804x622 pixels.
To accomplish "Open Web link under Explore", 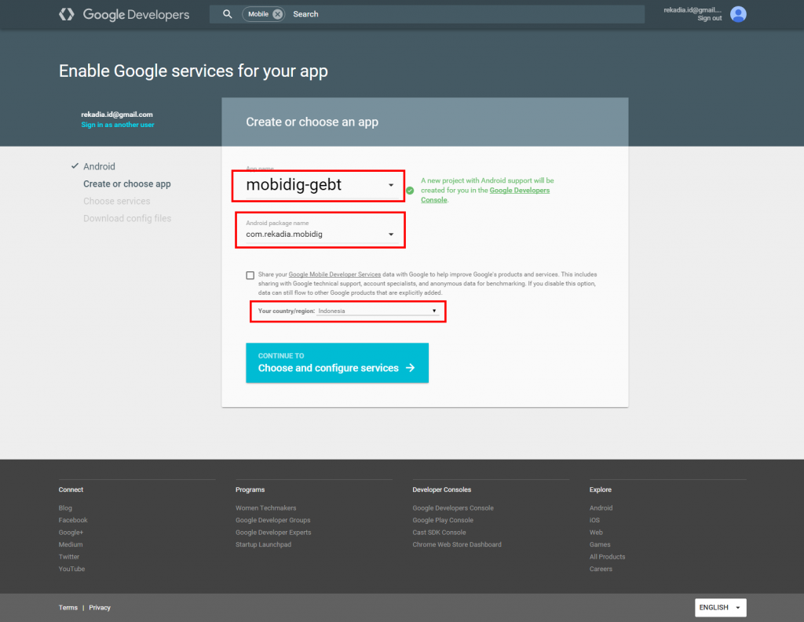I will tap(596, 533).
